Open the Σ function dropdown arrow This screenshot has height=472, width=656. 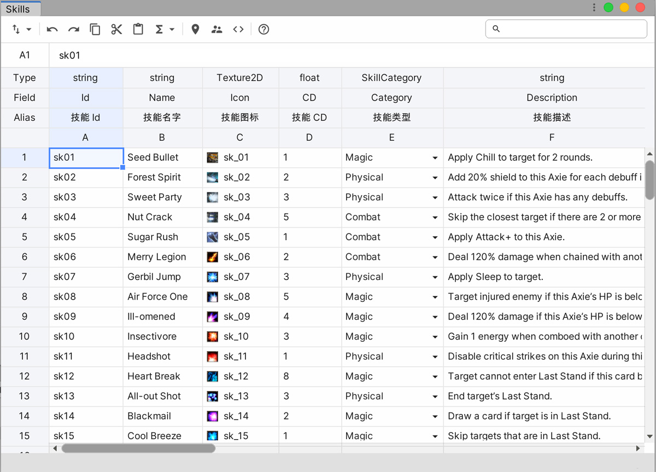click(171, 29)
